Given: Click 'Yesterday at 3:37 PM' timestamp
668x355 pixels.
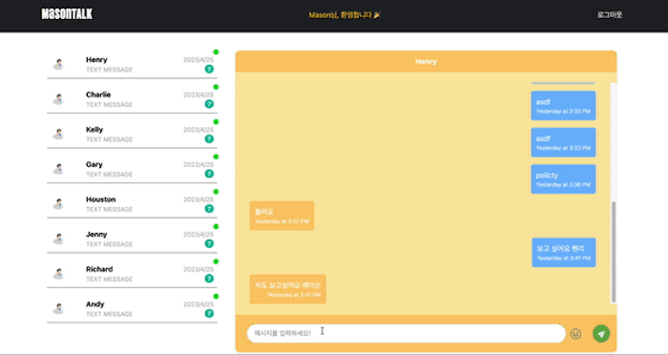Looking at the screenshot, I should click(282, 221).
